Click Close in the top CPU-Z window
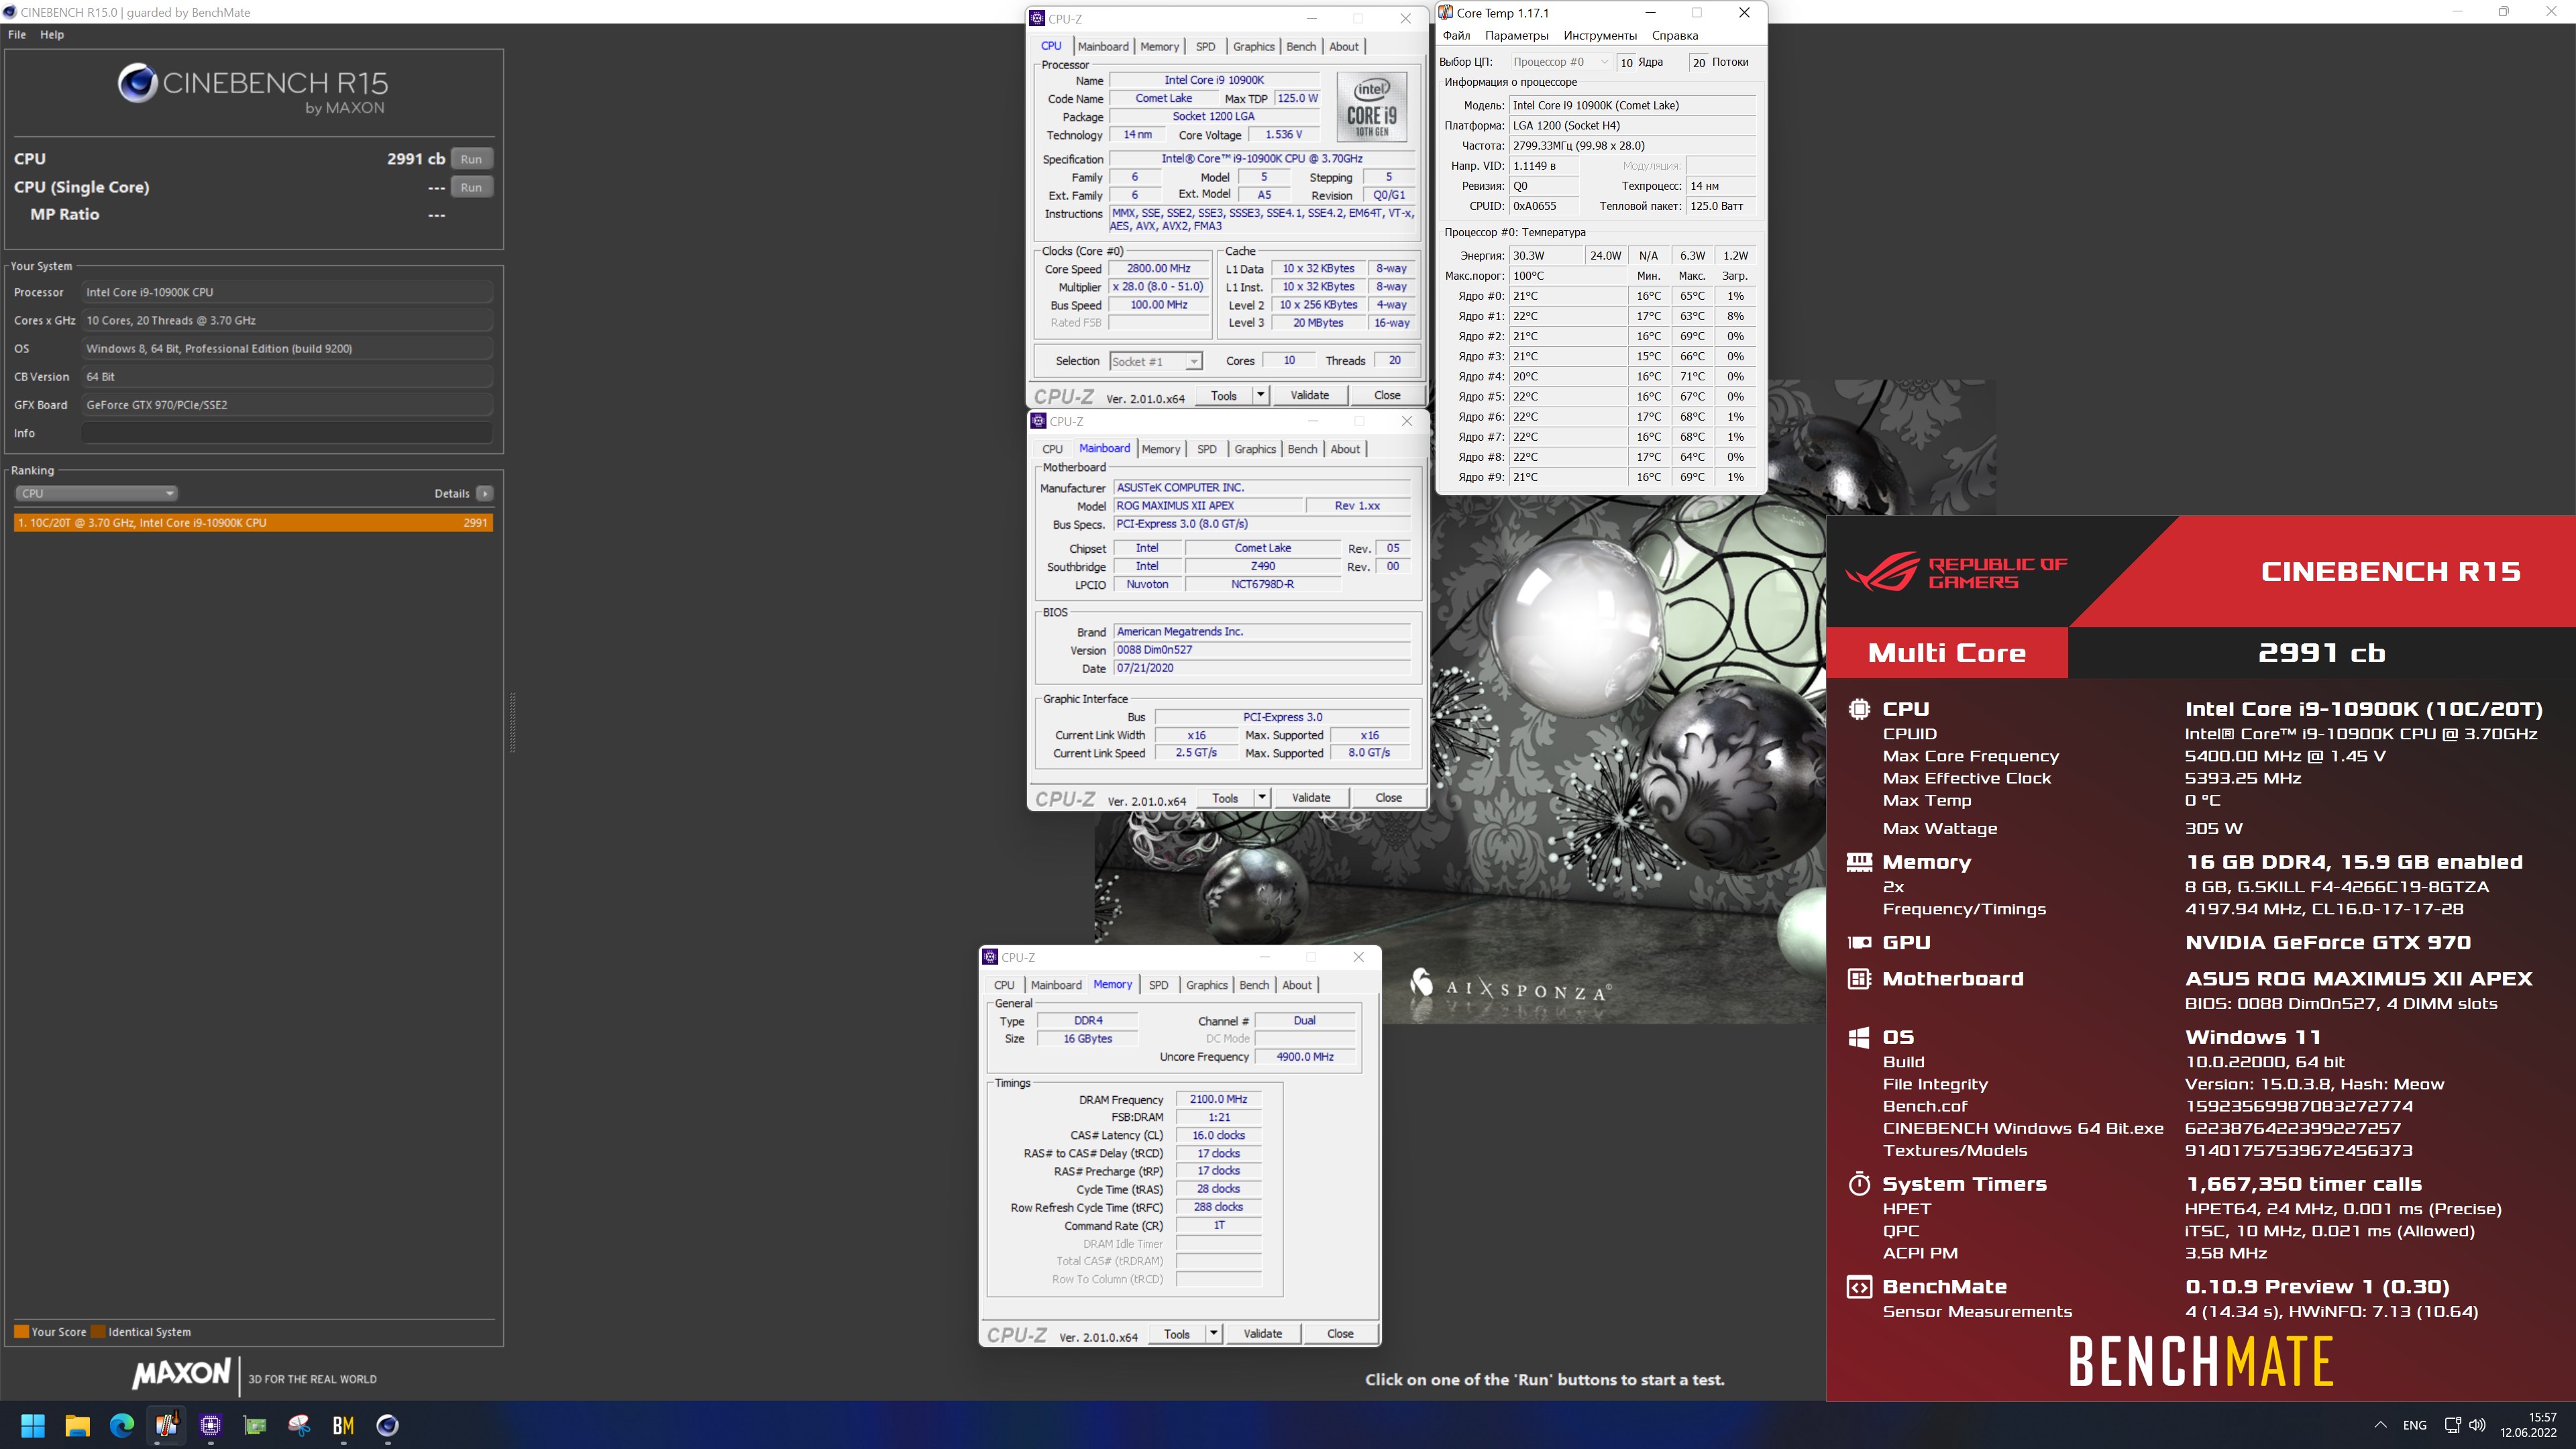The height and width of the screenshot is (1449, 2576). click(x=1387, y=395)
